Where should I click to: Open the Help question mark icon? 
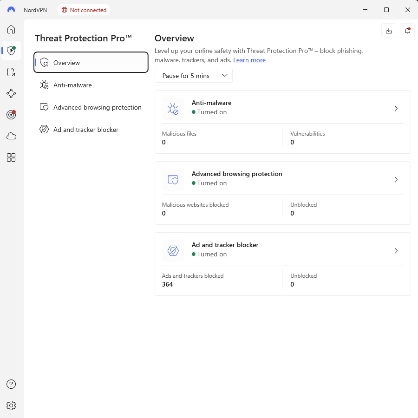(x=11, y=384)
